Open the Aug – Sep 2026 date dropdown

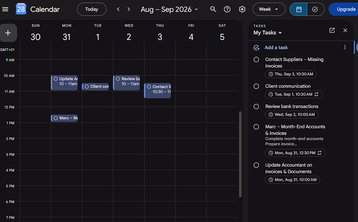[x=169, y=9]
